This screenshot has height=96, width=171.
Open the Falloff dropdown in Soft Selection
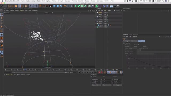pos(133,48)
